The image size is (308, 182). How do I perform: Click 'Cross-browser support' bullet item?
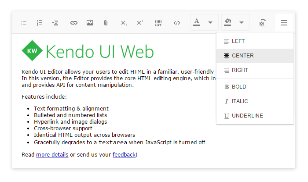pyautogui.click(x=63, y=128)
